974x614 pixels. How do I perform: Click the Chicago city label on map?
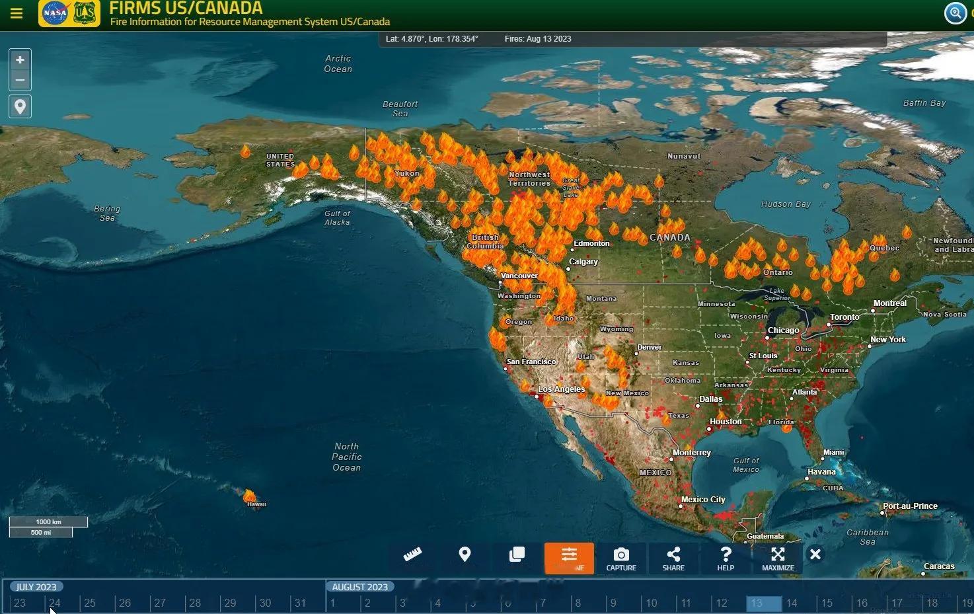[x=784, y=330]
